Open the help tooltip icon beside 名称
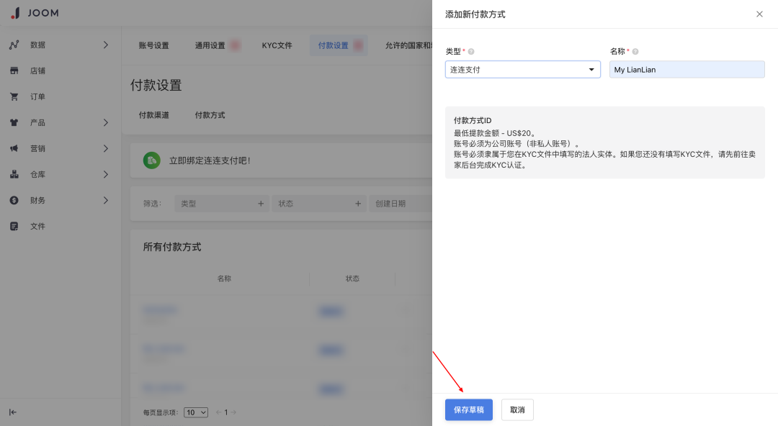The height and width of the screenshot is (426, 778). 634,50
